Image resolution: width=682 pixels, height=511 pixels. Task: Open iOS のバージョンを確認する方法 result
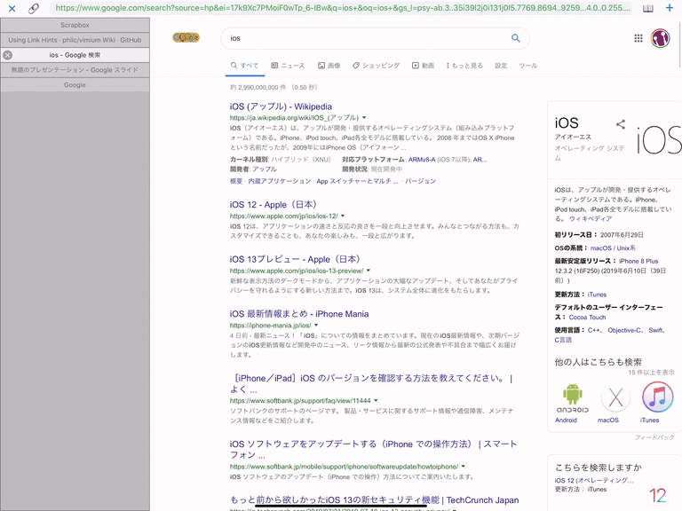pyautogui.click(x=371, y=383)
